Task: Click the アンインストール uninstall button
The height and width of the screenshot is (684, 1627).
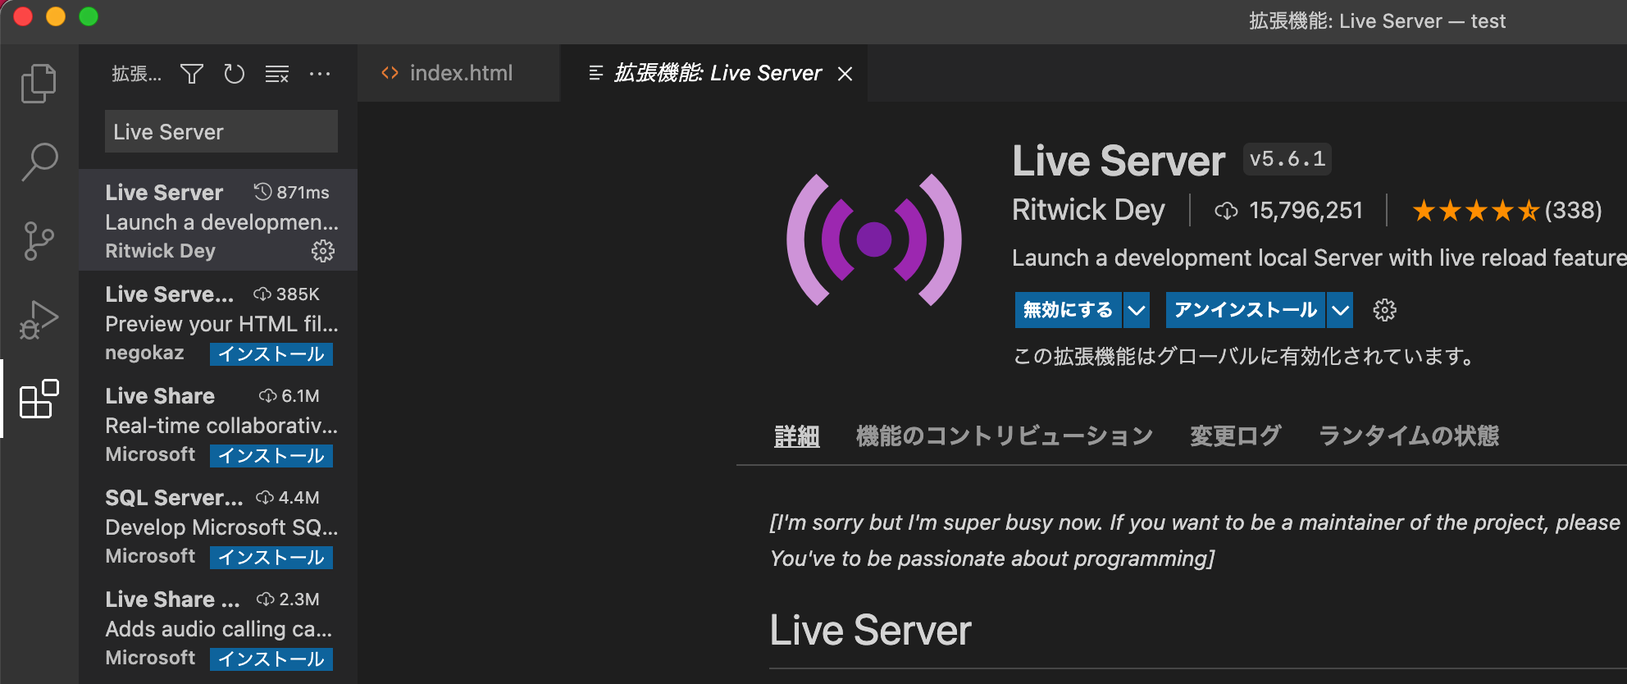Action: (1246, 310)
